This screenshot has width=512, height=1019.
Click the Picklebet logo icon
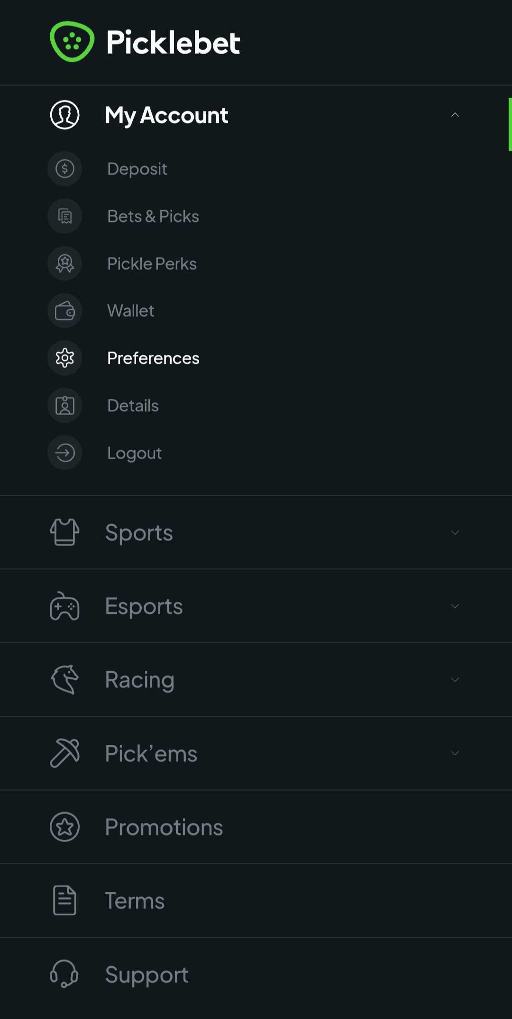pos(72,42)
